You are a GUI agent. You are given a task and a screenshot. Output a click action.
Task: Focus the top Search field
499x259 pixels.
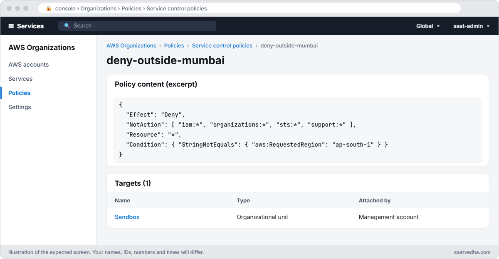click(137, 26)
